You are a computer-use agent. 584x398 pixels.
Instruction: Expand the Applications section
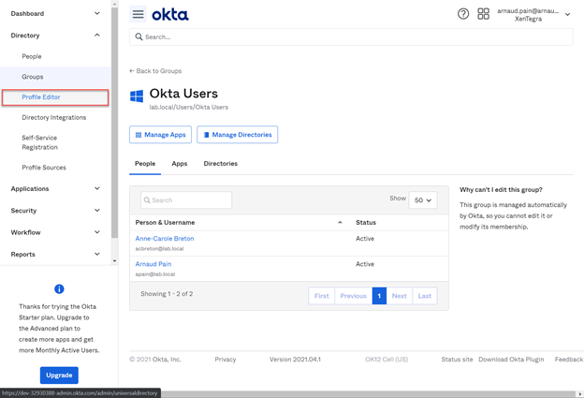click(x=96, y=188)
